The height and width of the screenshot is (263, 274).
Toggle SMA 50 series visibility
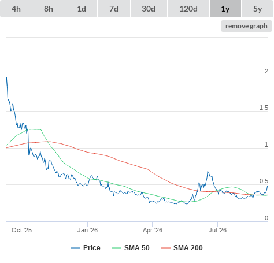pyautogui.click(x=137, y=248)
